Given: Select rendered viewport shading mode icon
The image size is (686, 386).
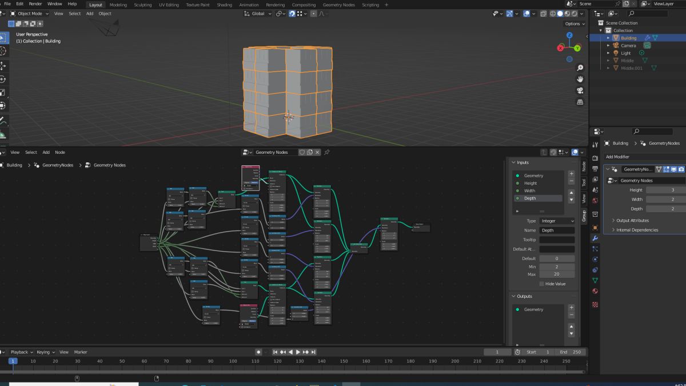Looking at the screenshot, I should 575,13.
